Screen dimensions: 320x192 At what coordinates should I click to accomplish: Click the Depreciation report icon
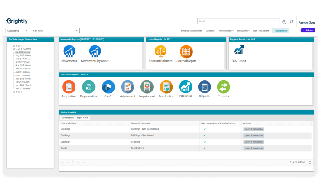[x=88, y=86]
